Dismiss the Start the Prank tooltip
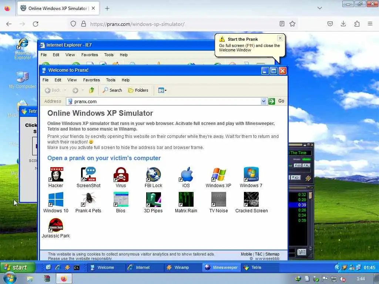 pyautogui.click(x=280, y=38)
